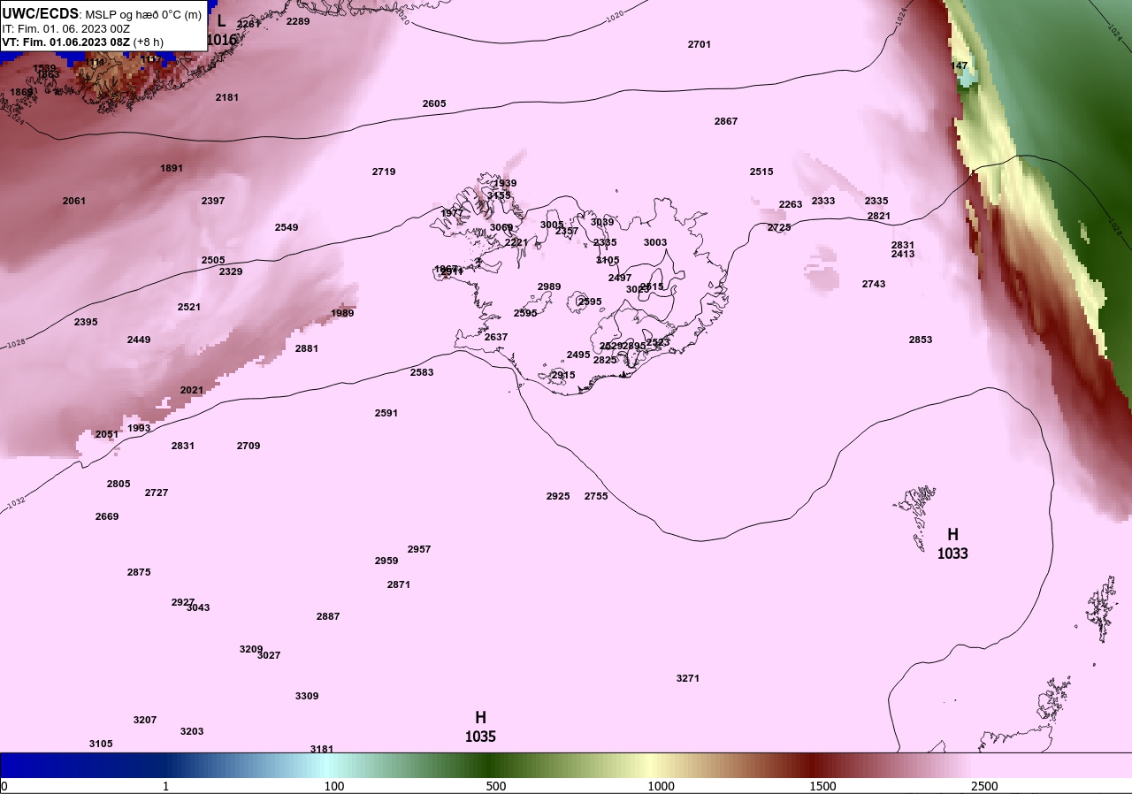Screen dimensions: 1132x794
Task: Click the 2021 height value
Action: 192,390
